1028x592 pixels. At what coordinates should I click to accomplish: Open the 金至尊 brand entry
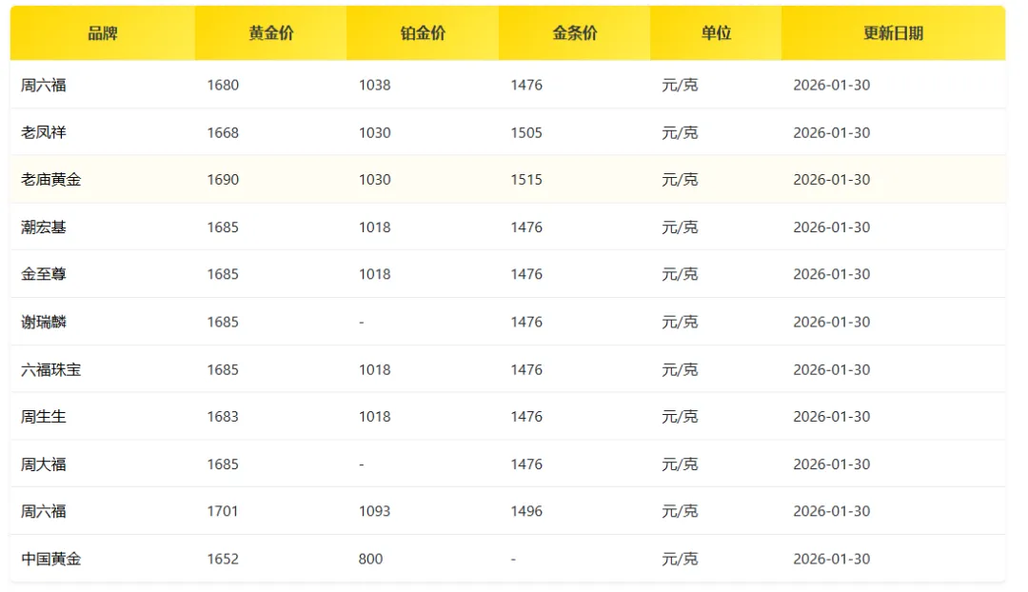pos(44,274)
